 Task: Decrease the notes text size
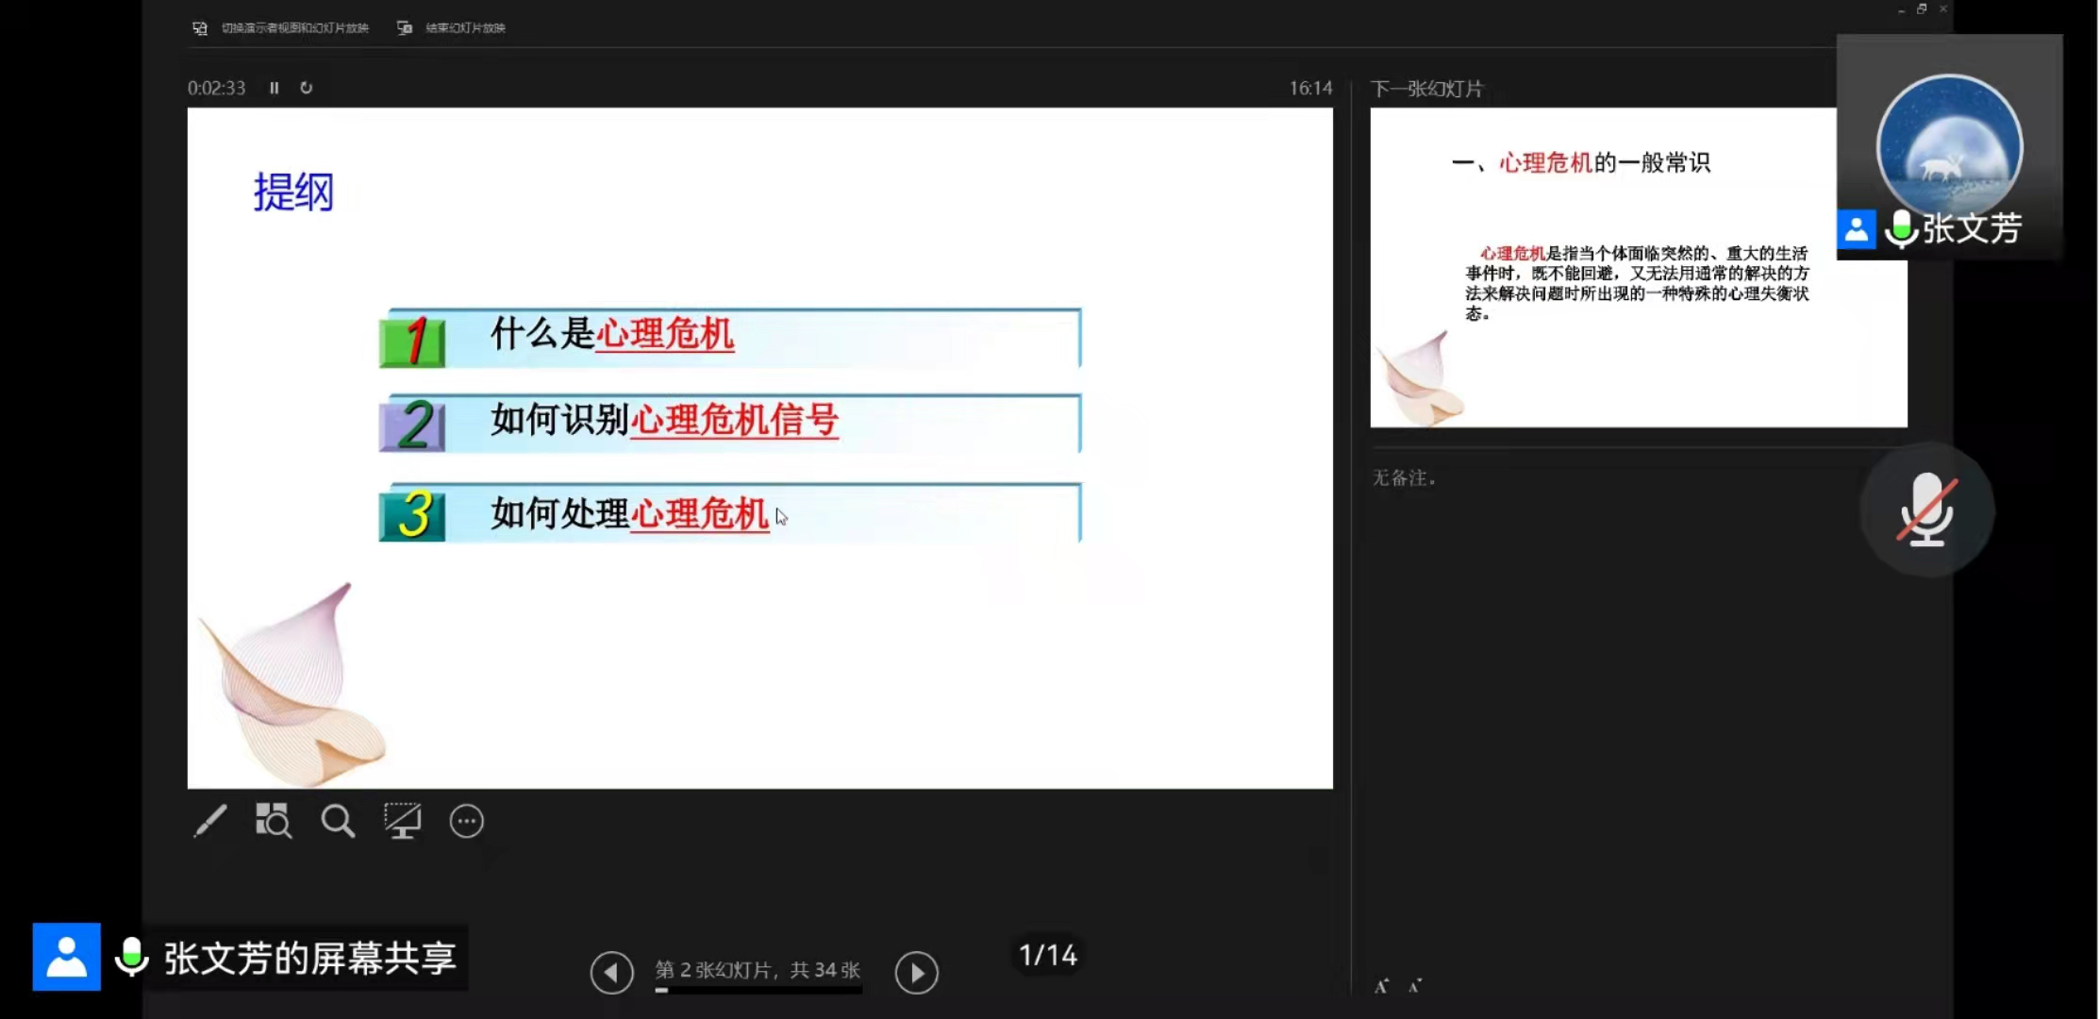(x=1414, y=986)
